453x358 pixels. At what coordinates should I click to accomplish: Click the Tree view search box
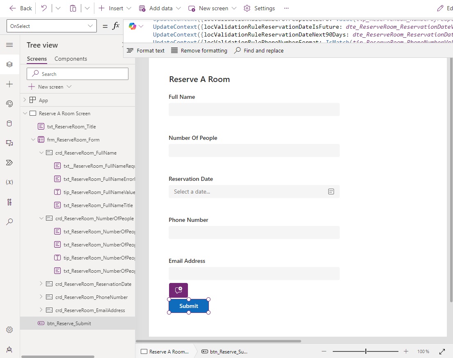[x=78, y=73]
